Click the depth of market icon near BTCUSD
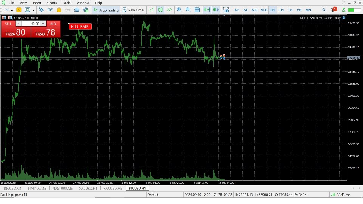The image size is (363, 204). (10, 18)
